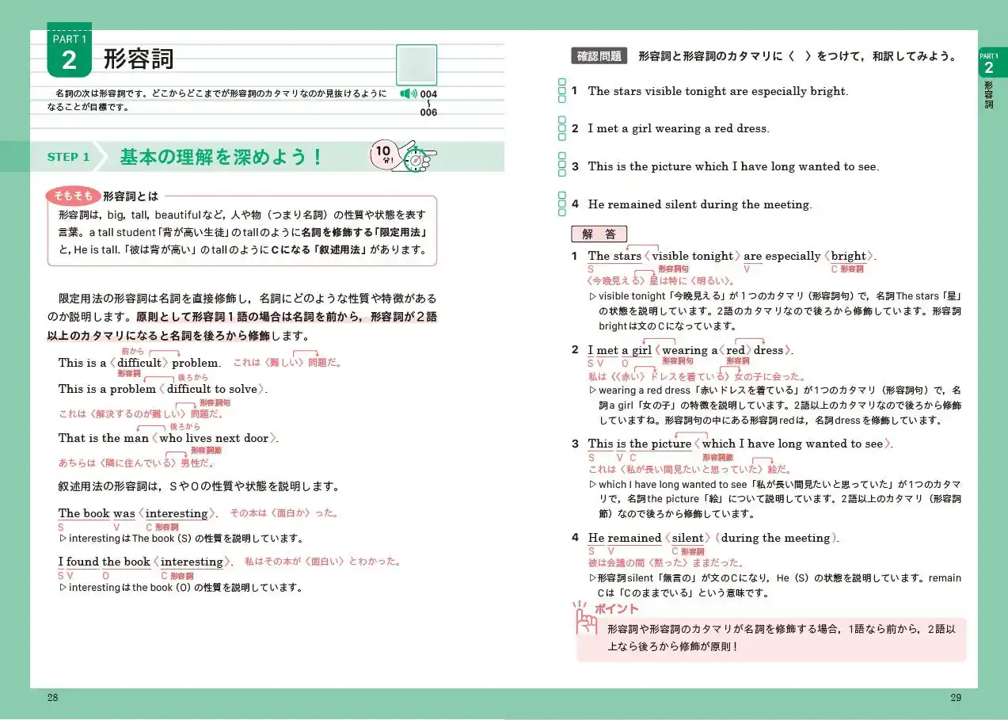Click the 形容詞とは heading
Screen dimensions: 1008x720
(x=131, y=196)
